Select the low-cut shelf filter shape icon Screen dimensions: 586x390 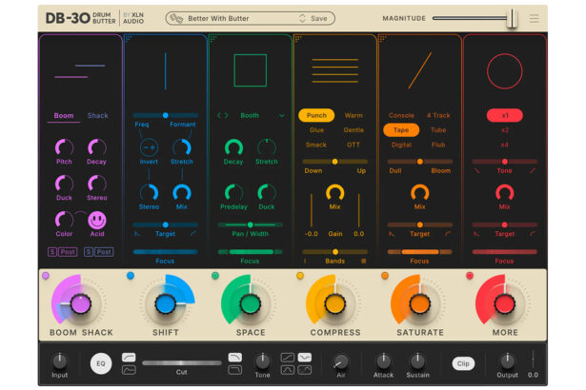coord(129,357)
